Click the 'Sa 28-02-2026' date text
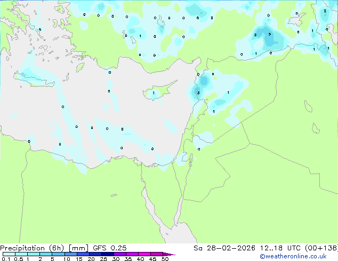This screenshot has height=261, width=338. click(224, 248)
